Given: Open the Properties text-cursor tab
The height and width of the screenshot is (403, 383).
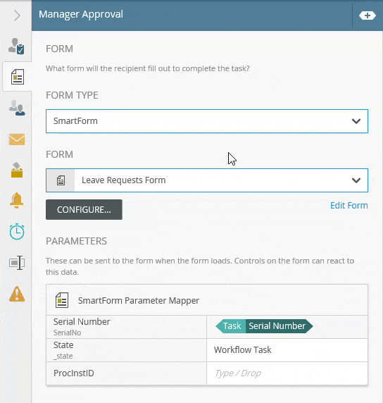Looking at the screenshot, I should 17,263.
